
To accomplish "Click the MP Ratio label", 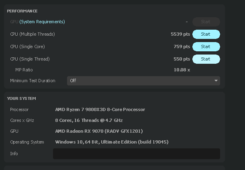I will [24, 70].
